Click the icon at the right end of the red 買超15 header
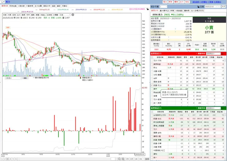Screen dimensions: 227x161 [222, 54]
